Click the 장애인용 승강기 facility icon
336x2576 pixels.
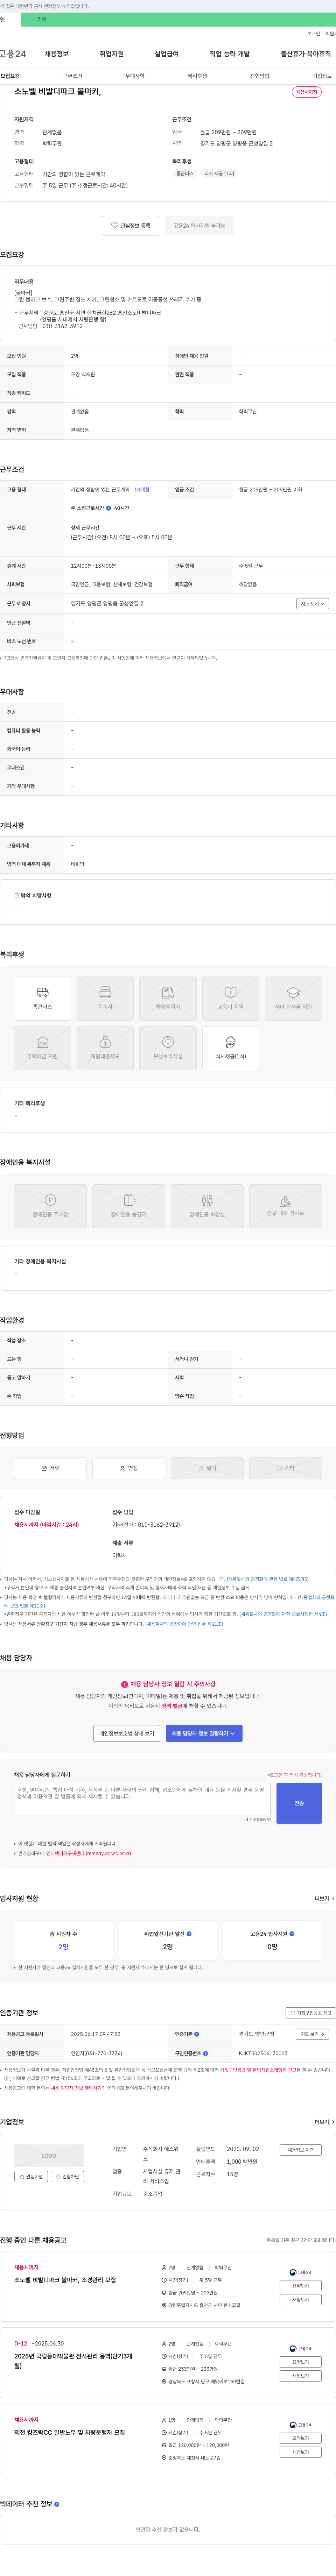(129, 1206)
